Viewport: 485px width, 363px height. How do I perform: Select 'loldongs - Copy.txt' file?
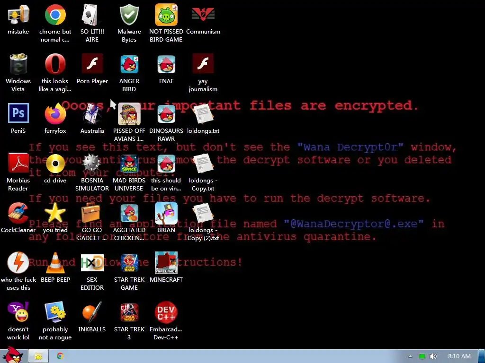coord(203,164)
